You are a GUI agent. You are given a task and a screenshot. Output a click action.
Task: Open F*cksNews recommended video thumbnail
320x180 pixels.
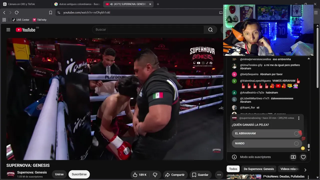coord(244,177)
